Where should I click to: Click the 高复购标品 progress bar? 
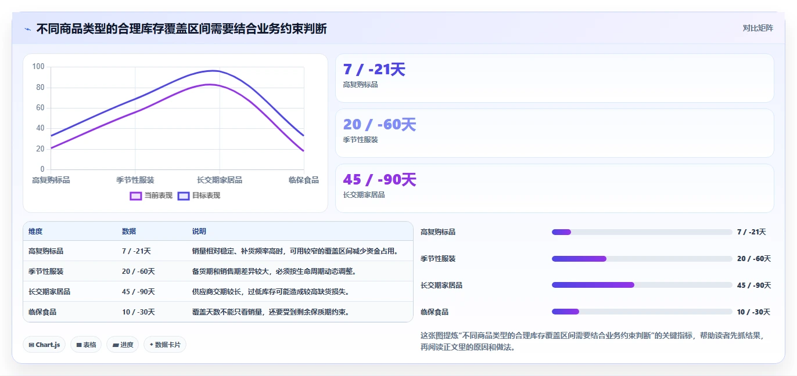click(x=642, y=232)
